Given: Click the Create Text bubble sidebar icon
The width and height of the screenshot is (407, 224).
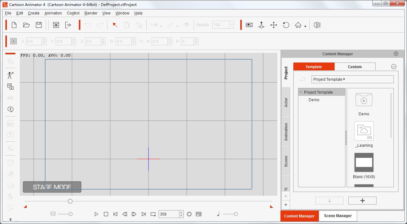Looking at the screenshot, I should (x=10, y=109).
